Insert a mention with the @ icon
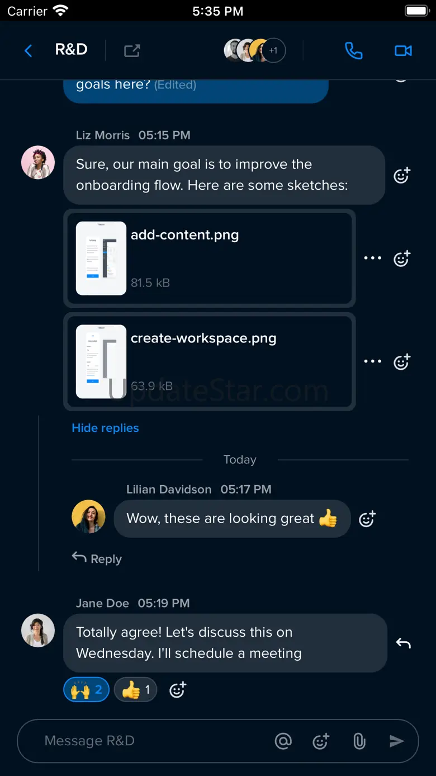436x776 pixels. pyautogui.click(x=283, y=741)
